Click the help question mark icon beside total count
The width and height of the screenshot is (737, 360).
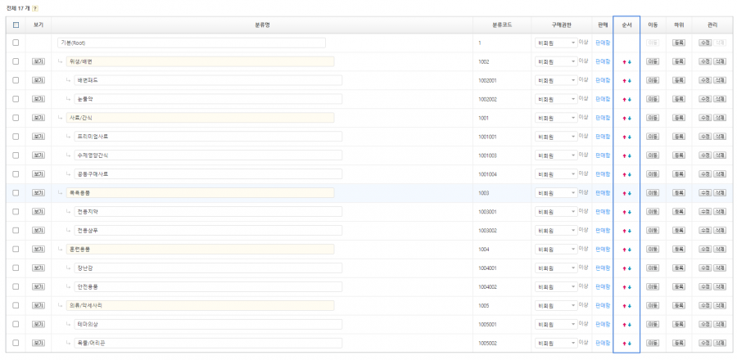coord(34,8)
